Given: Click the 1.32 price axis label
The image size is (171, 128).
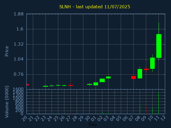Looking at the screenshot, I should click(x=18, y=44).
